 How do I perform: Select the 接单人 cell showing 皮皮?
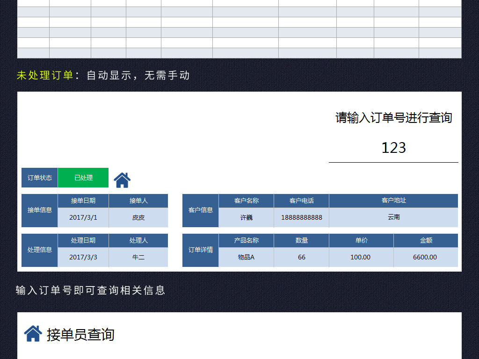point(138,217)
